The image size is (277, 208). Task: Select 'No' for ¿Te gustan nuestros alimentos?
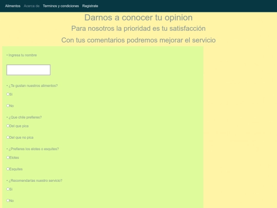(x=8, y=106)
